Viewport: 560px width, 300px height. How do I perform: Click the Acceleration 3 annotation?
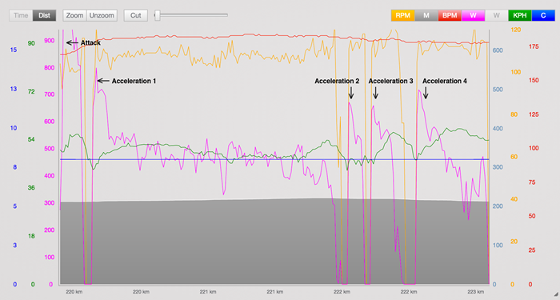pos(390,81)
